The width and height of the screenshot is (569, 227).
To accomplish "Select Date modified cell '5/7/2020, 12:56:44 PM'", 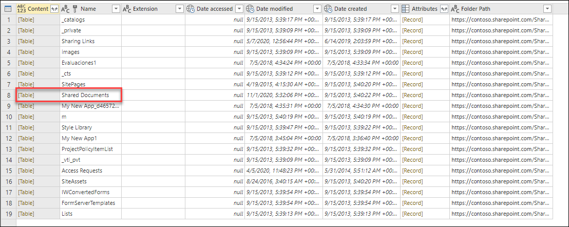I will click(x=283, y=41).
